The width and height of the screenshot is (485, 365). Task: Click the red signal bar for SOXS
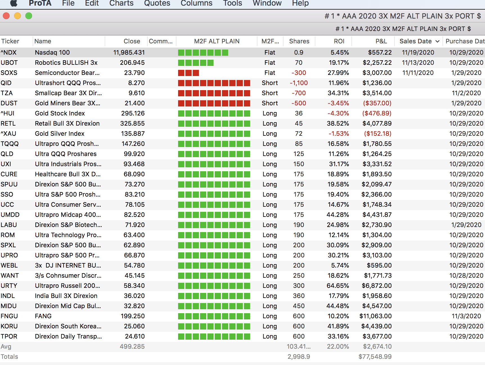[x=188, y=73]
